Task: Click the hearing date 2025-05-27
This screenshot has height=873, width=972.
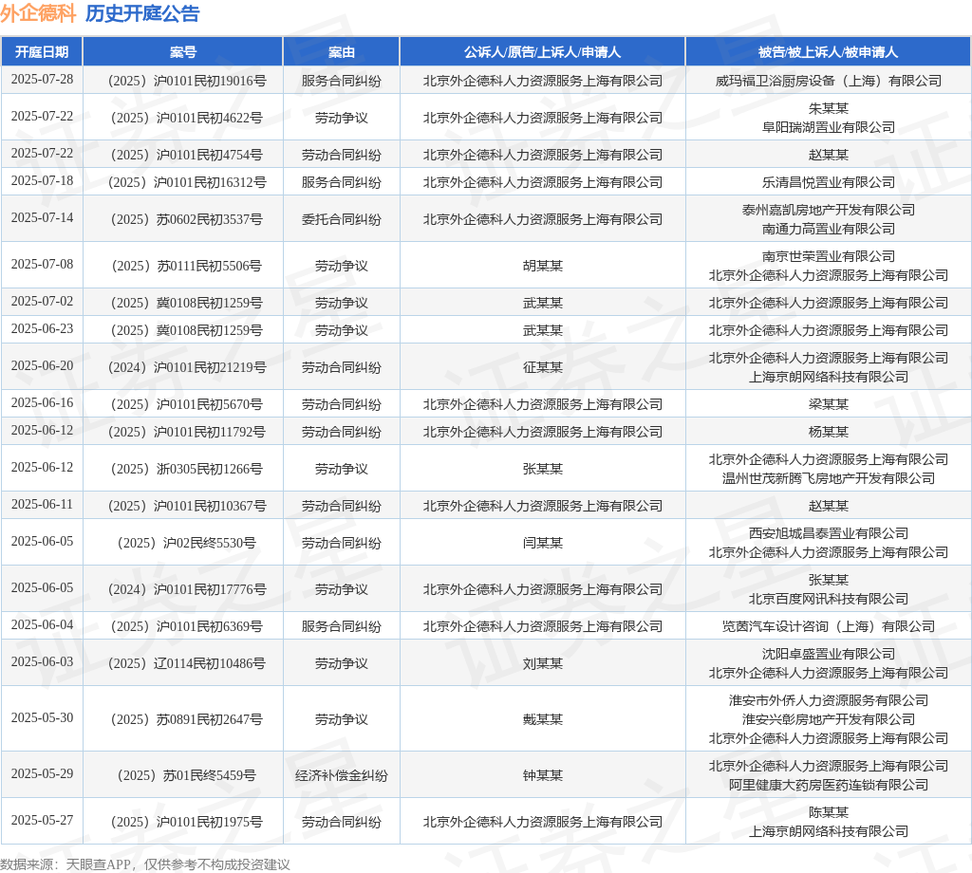Action: pos(42,820)
